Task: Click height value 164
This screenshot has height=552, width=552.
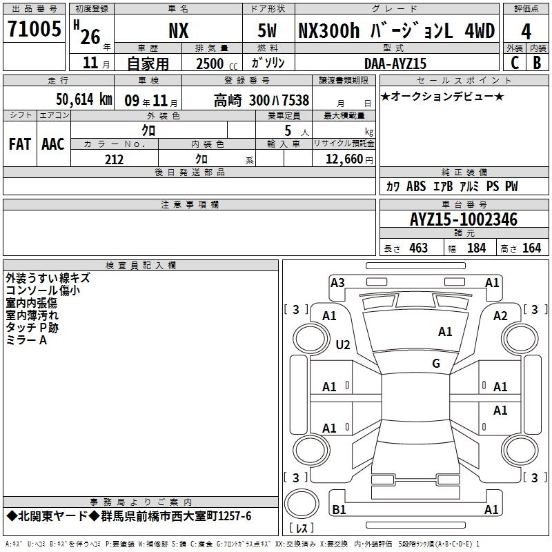Action: (531, 248)
